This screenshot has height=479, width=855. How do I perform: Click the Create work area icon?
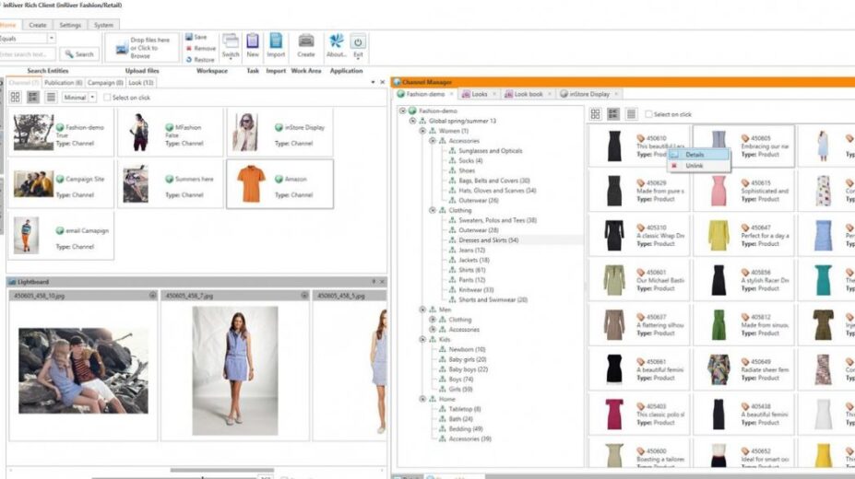305,41
